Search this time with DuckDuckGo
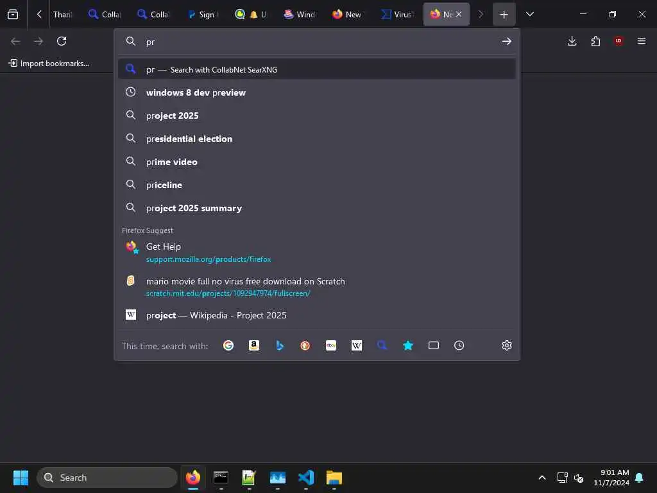The width and height of the screenshot is (657, 493). point(305,345)
